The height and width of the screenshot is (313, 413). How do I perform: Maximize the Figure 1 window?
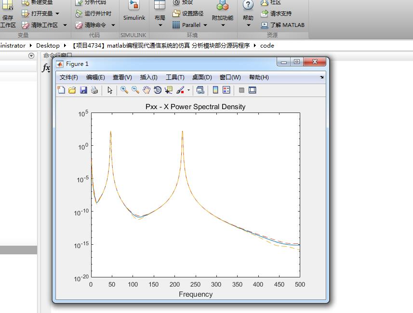[x=297, y=62]
